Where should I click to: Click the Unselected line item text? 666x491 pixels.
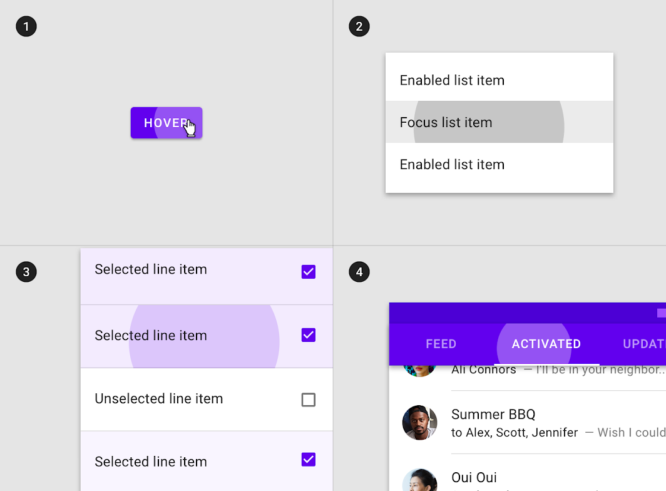point(159,399)
